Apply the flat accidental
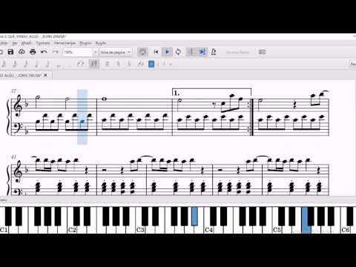The height and width of the screenshot is (267, 356). pyautogui.click(x=129, y=65)
